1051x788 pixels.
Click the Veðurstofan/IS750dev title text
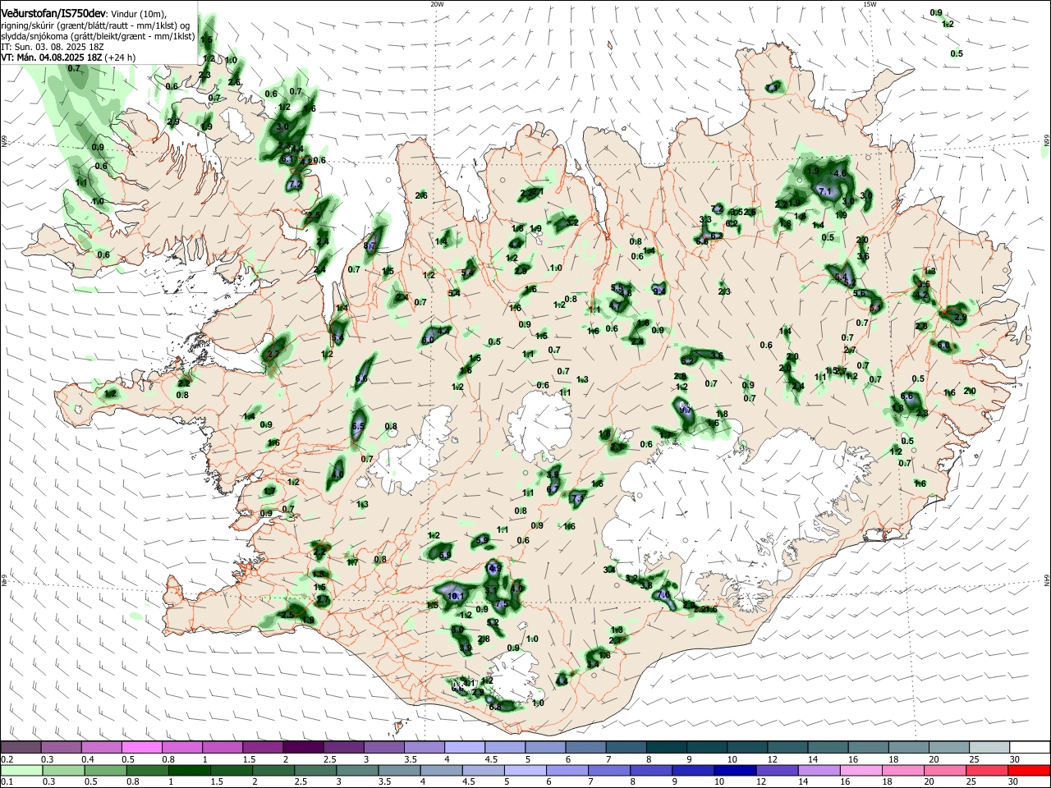pyautogui.click(x=53, y=14)
